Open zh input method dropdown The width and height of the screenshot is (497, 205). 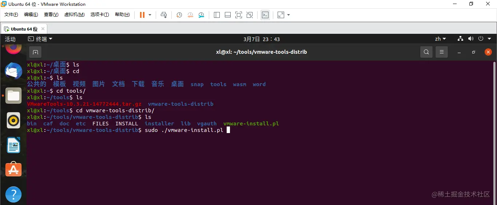440,39
